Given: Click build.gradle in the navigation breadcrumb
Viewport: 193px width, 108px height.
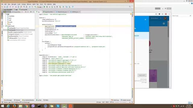Looking at the screenshot, I should [23, 10].
